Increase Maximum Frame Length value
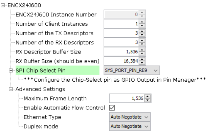The height and width of the screenshot is (140, 220). 147,97
